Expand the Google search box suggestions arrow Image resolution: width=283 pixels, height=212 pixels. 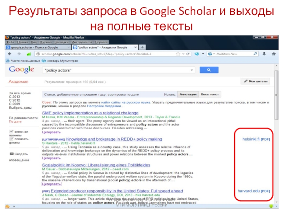pos(192,70)
